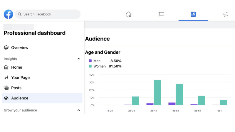Click the Overview layers icon
This screenshot has height=132, width=235.
click(x=6, y=48)
